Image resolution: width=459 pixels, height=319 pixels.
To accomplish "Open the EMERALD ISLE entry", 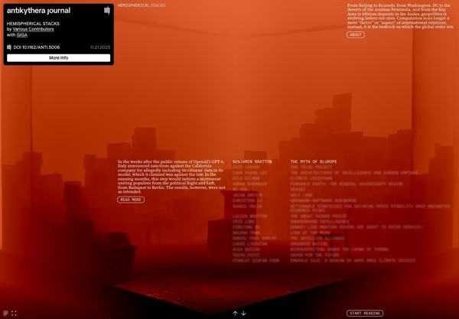I will [x=353, y=260].
